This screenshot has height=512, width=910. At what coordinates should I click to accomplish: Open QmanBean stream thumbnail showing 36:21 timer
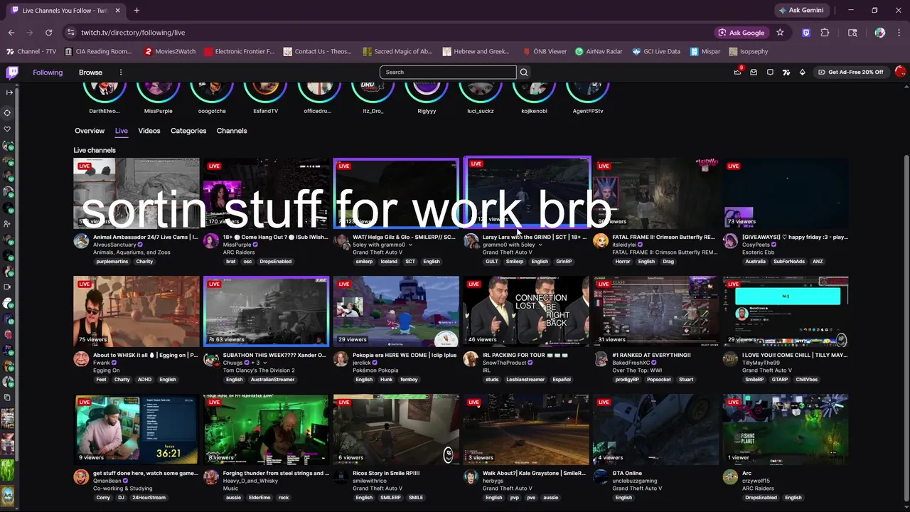(x=136, y=429)
